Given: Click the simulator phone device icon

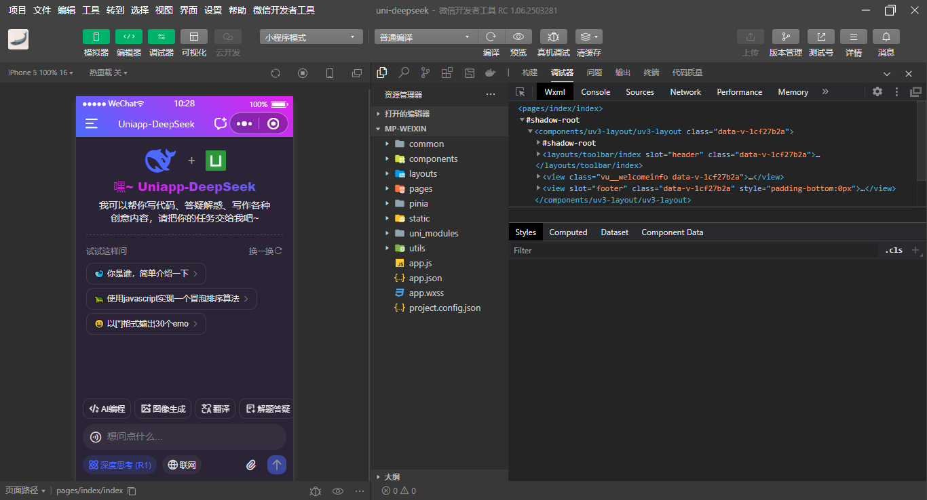Looking at the screenshot, I should click(x=330, y=73).
